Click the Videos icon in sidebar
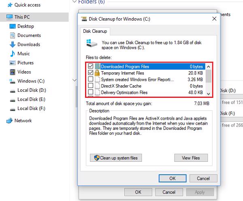Screen dimensions: 243x201 point(12,72)
